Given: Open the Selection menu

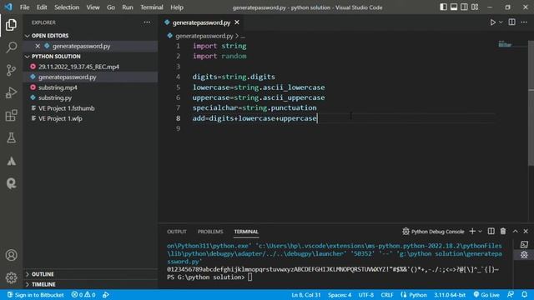Looking at the screenshot, I should click(x=67, y=7).
